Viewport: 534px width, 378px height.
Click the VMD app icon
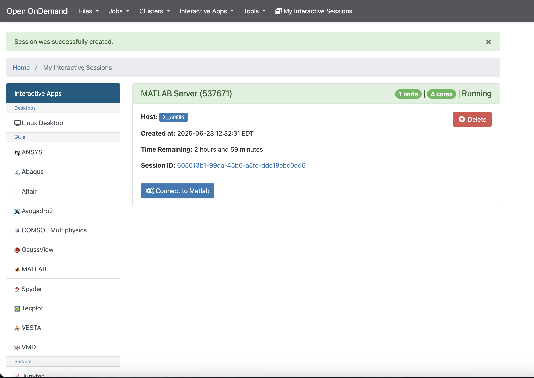coord(17,347)
